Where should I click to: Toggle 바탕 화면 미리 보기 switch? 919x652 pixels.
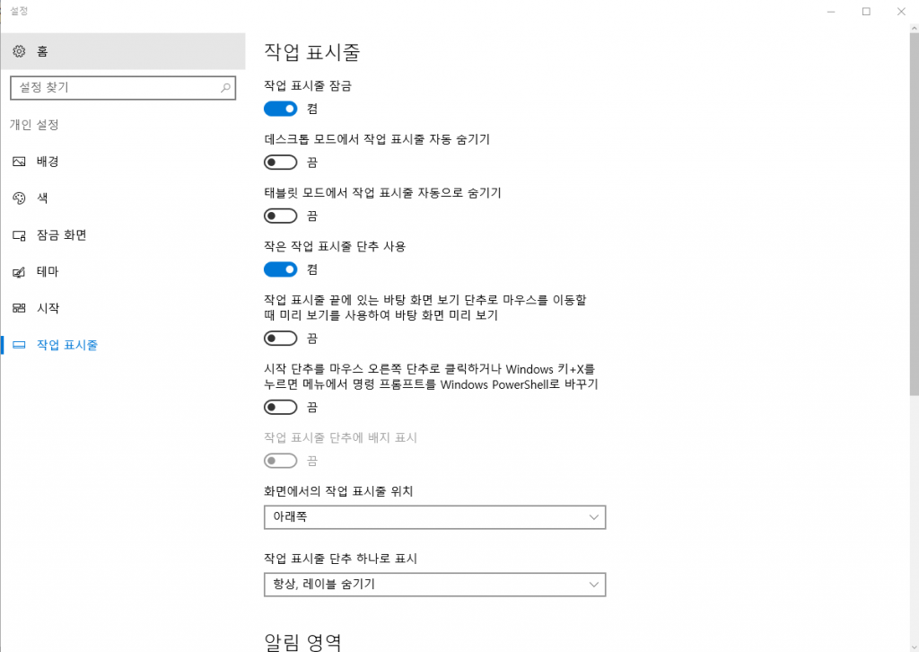pos(280,339)
